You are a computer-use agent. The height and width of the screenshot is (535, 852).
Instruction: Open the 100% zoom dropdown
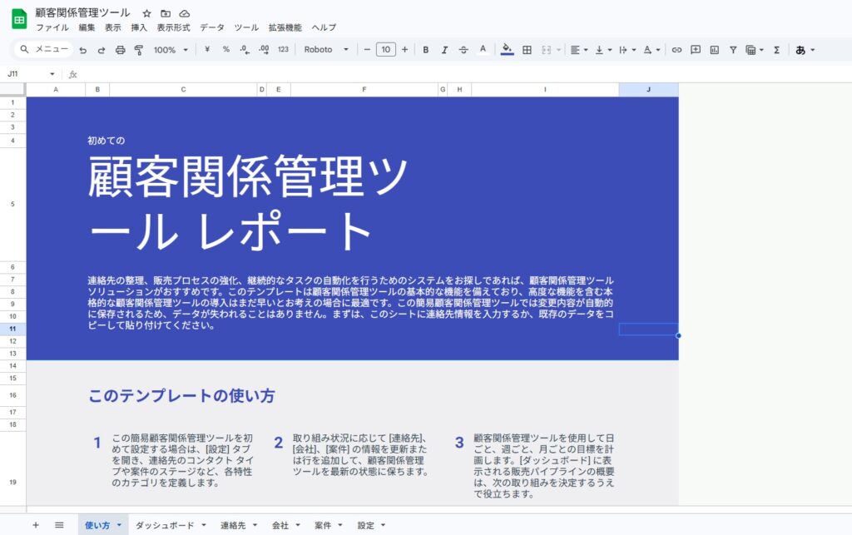pyautogui.click(x=171, y=50)
